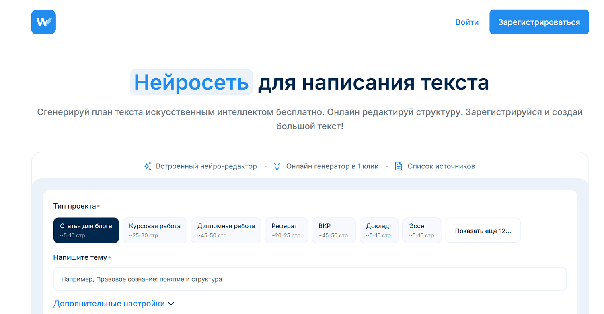Pick the Доклад project type
Viewport: 604px width, 314px height.
point(379,230)
